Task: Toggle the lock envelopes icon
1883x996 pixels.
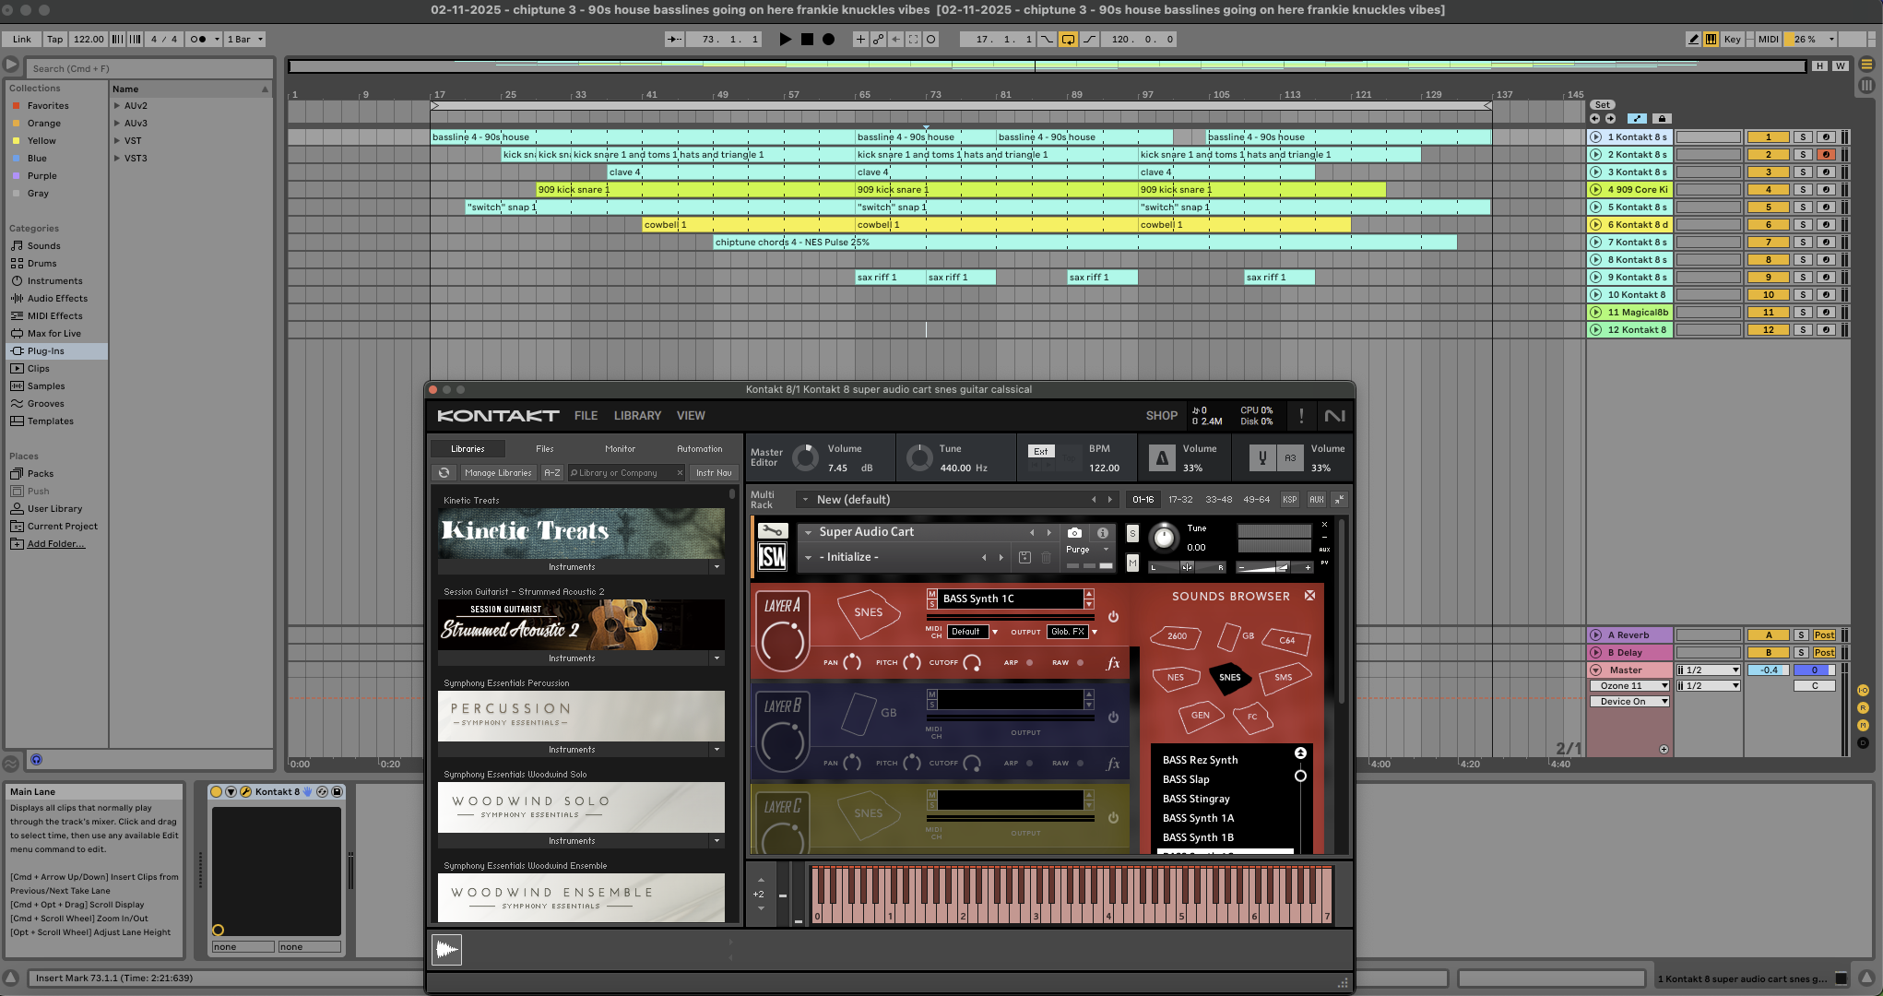Action: pyautogui.click(x=1662, y=118)
